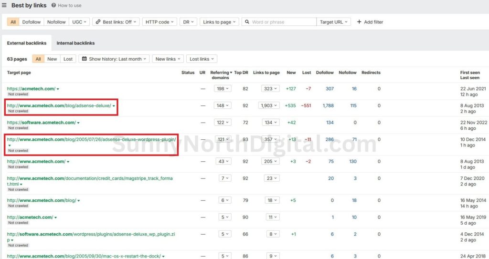The image size is (489, 259).
Task: Select the Nofollow filter
Action: tap(56, 22)
